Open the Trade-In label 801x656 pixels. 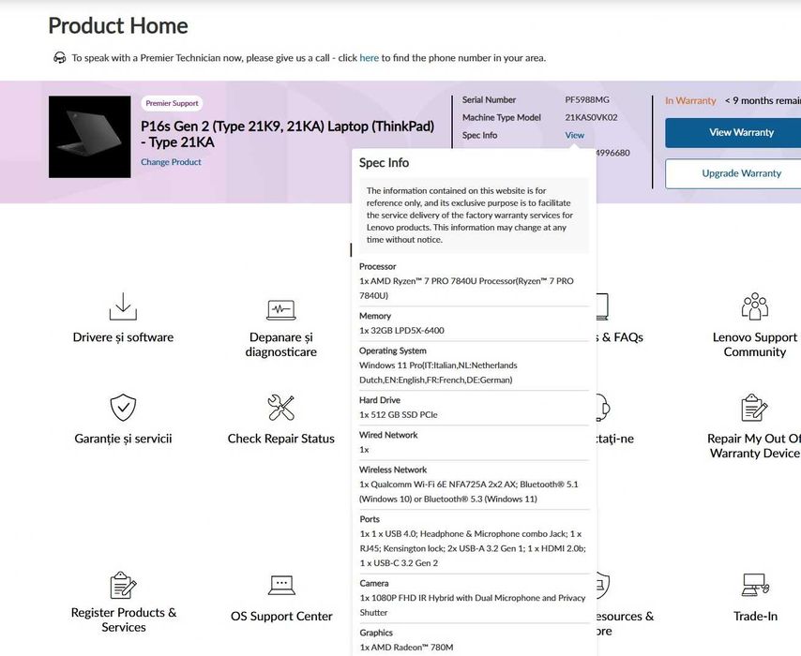click(755, 617)
